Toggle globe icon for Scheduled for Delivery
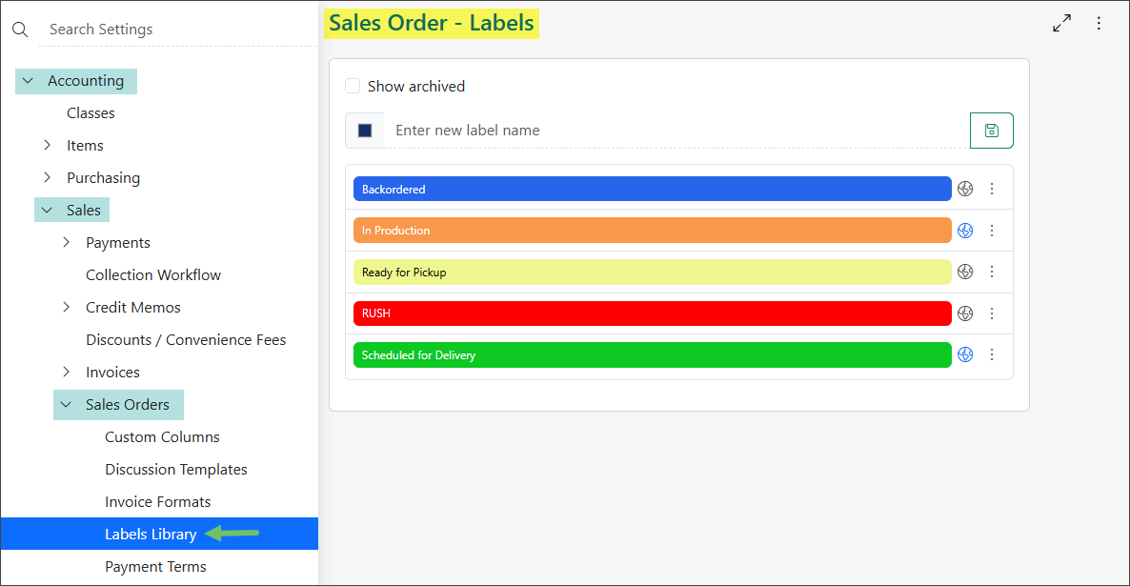Image resolution: width=1130 pixels, height=586 pixels. point(966,354)
